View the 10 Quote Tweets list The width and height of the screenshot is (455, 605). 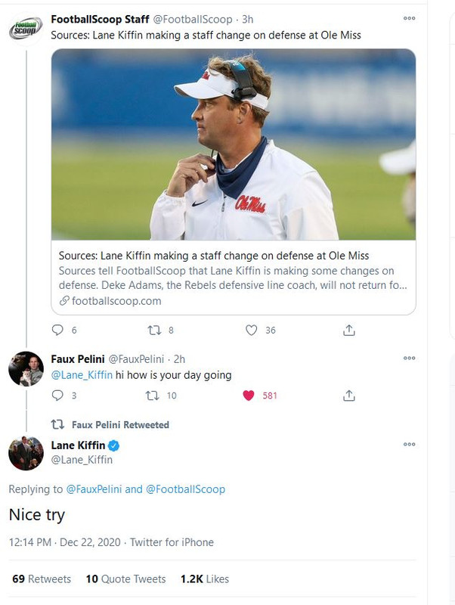click(x=125, y=579)
